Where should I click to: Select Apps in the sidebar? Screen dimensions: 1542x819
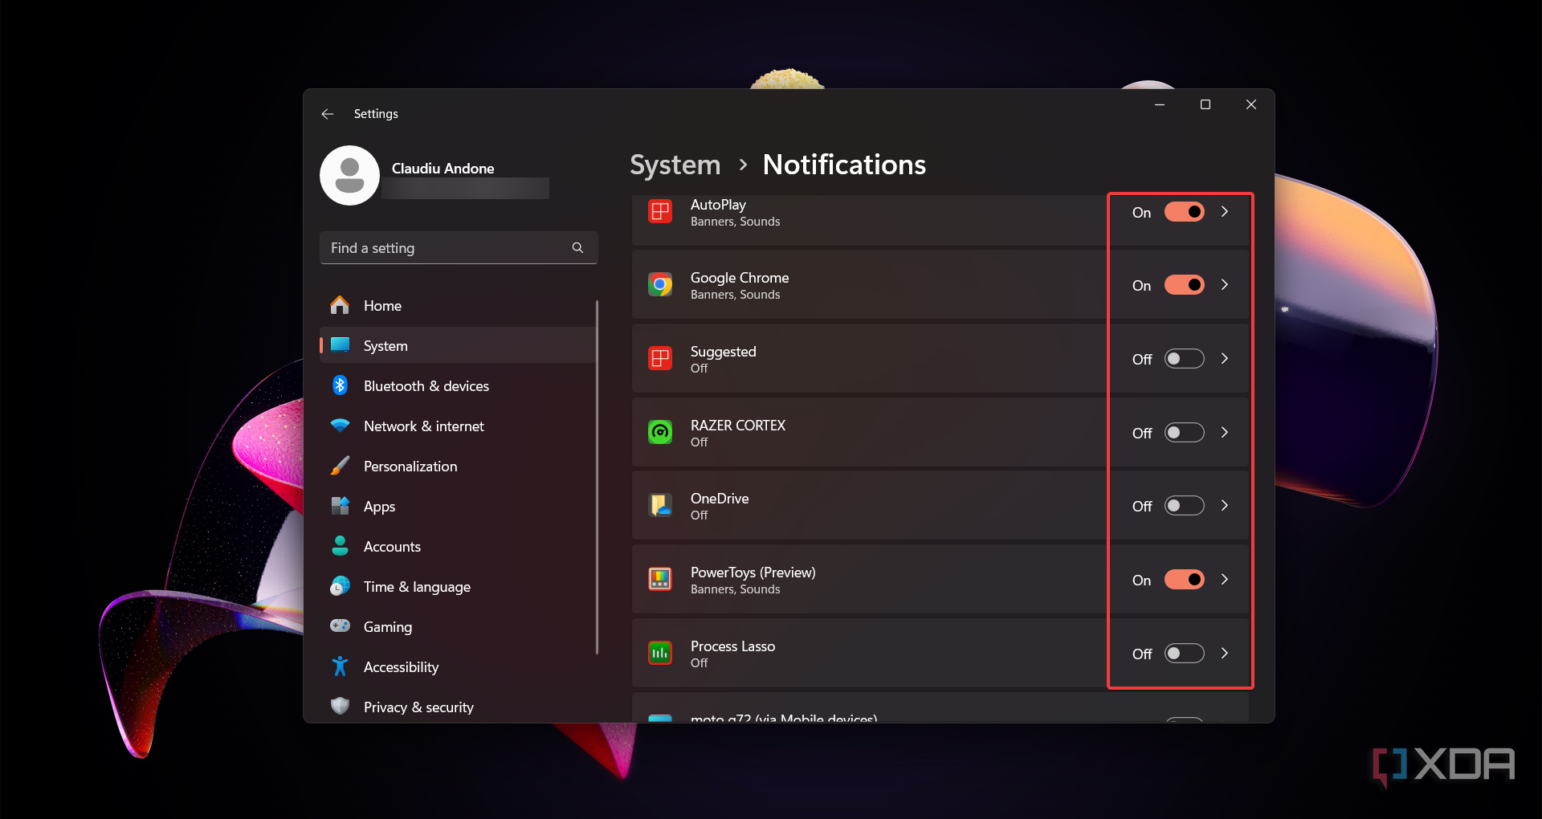(x=457, y=507)
